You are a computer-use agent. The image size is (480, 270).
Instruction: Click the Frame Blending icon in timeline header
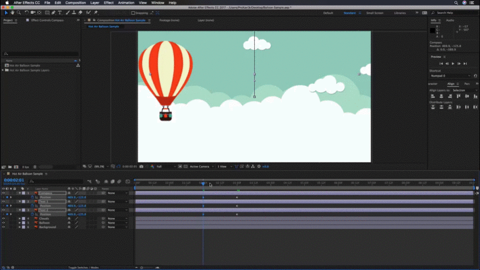[x=113, y=182]
